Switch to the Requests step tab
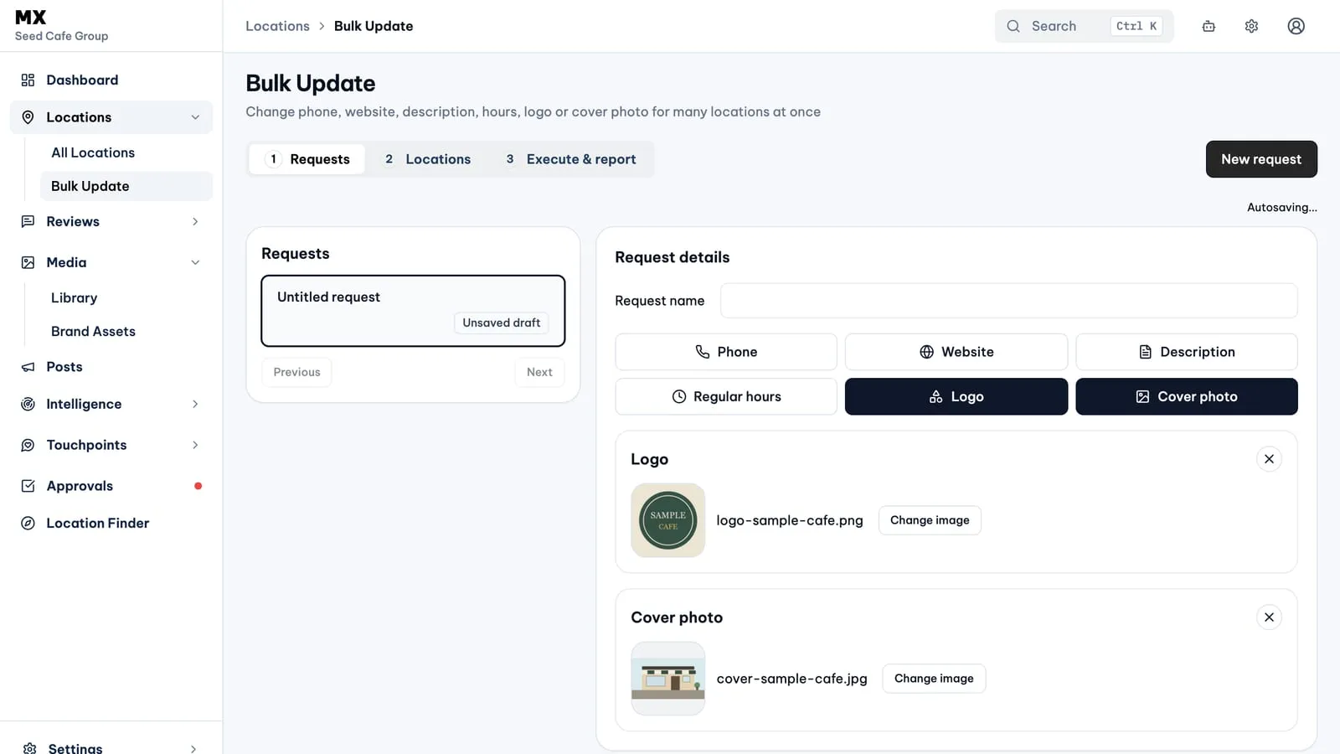1340x754 pixels. click(307, 159)
